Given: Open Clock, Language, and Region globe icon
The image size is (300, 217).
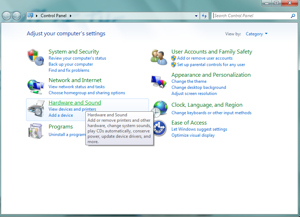Looking at the screenshot, I should [159, 108].
